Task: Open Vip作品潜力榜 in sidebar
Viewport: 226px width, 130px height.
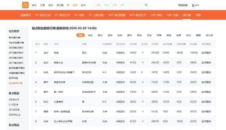Action: 16,43
